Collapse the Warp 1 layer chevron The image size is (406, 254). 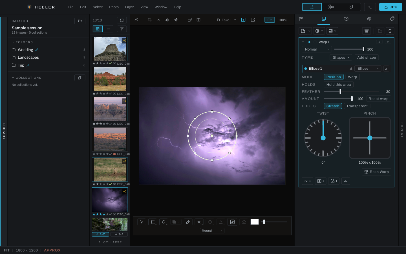click(303, 42)
